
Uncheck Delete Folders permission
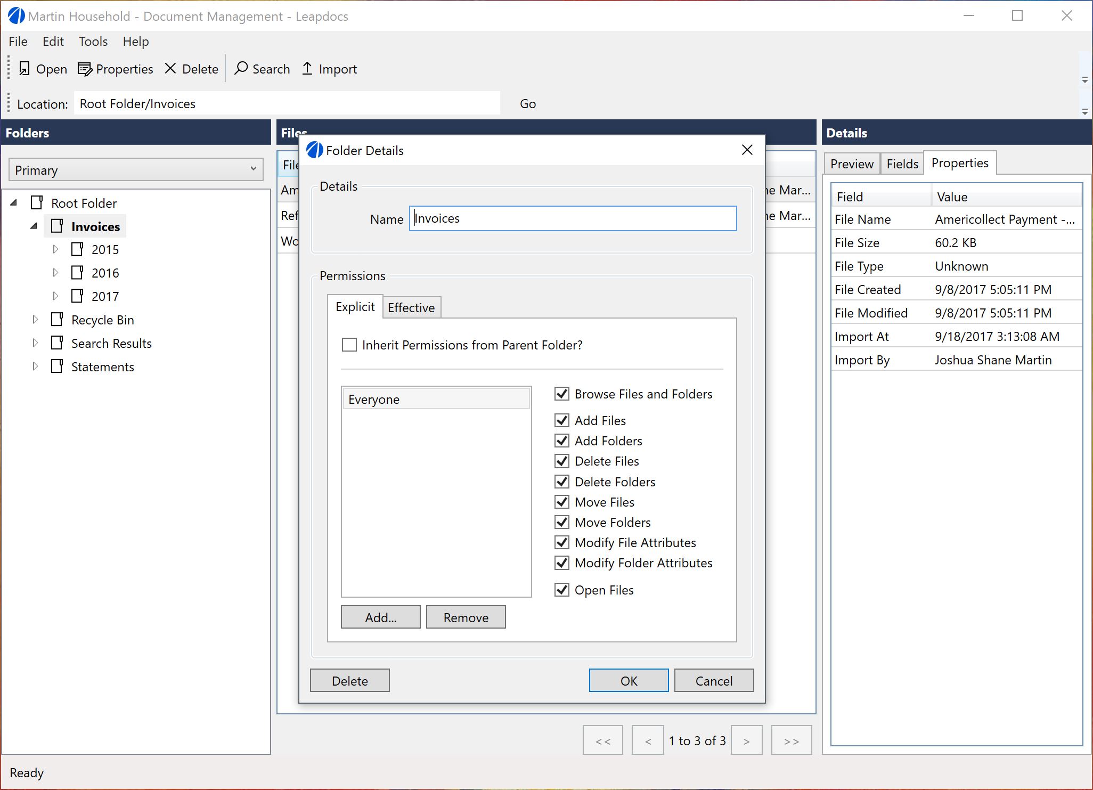[x=562, y=482]
